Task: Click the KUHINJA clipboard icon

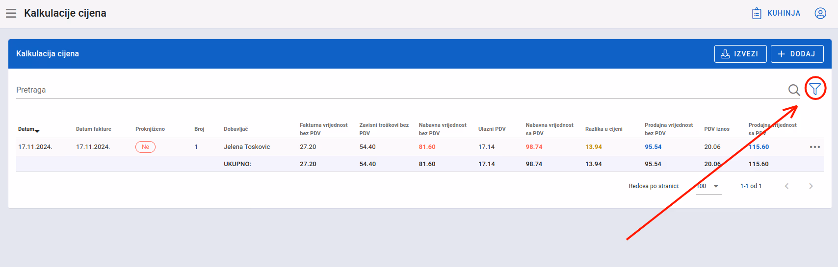Action: pyautogui.click(x=757, y=13)
